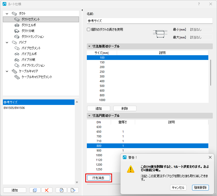217x196 pixels.
Task: Select DN 710 row in circular table
Action: (147, 141)
